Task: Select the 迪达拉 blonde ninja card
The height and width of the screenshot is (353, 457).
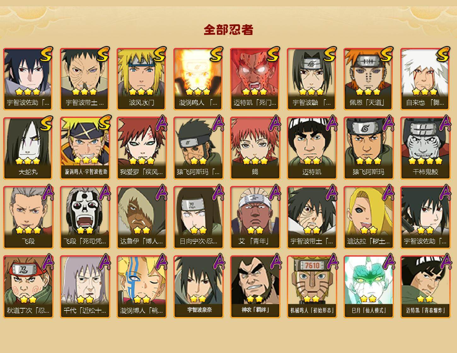Action: tap(368, 217)
